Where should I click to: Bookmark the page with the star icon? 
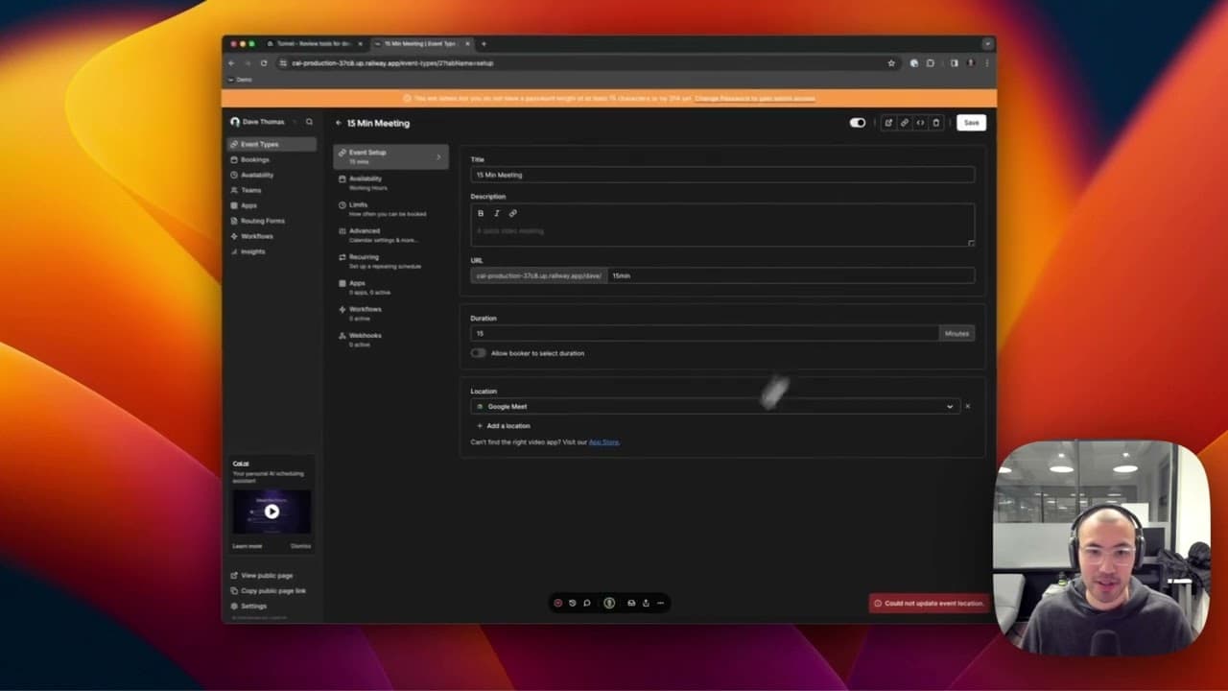tap(891, 63)
